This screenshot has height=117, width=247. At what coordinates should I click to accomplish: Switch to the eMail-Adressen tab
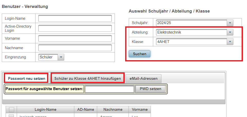pyautogui.click(x=143, y=79)
